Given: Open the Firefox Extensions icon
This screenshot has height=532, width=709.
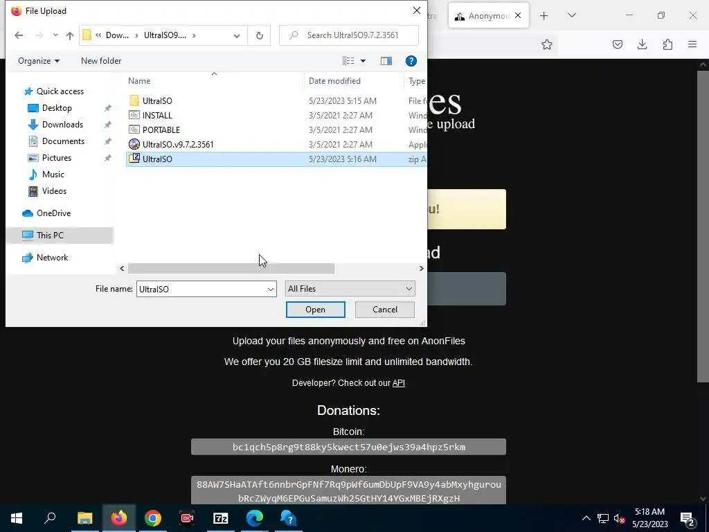Looking at the screenshot, I should coord(667,44).
